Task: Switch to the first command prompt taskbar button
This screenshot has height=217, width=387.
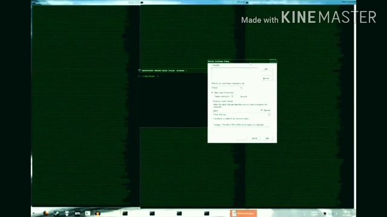Action: coord(125,213)
